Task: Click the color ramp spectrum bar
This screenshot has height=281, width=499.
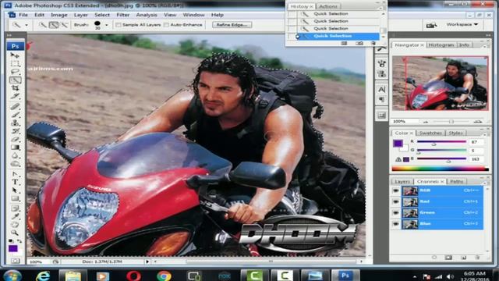Action: (x=440, y=169)
